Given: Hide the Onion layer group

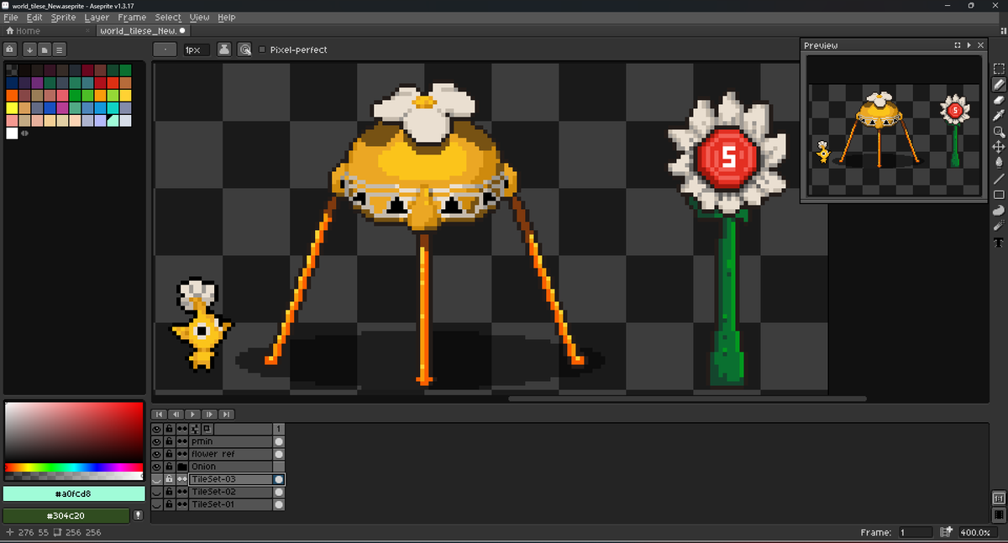Looking at the screenshot, I should point(156,466).
